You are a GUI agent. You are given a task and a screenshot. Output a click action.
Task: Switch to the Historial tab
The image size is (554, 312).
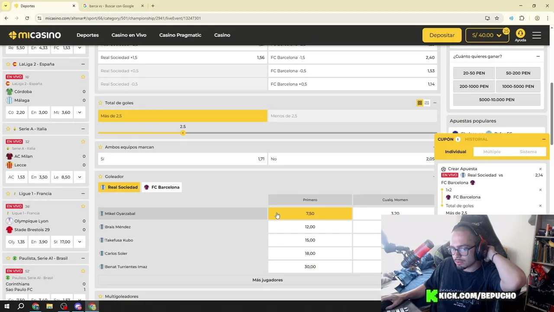pos(476,139)
